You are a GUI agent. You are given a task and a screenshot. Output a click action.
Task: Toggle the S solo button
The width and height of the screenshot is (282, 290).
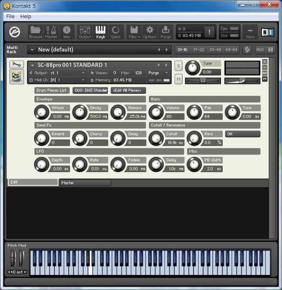(x=178, y=66)
